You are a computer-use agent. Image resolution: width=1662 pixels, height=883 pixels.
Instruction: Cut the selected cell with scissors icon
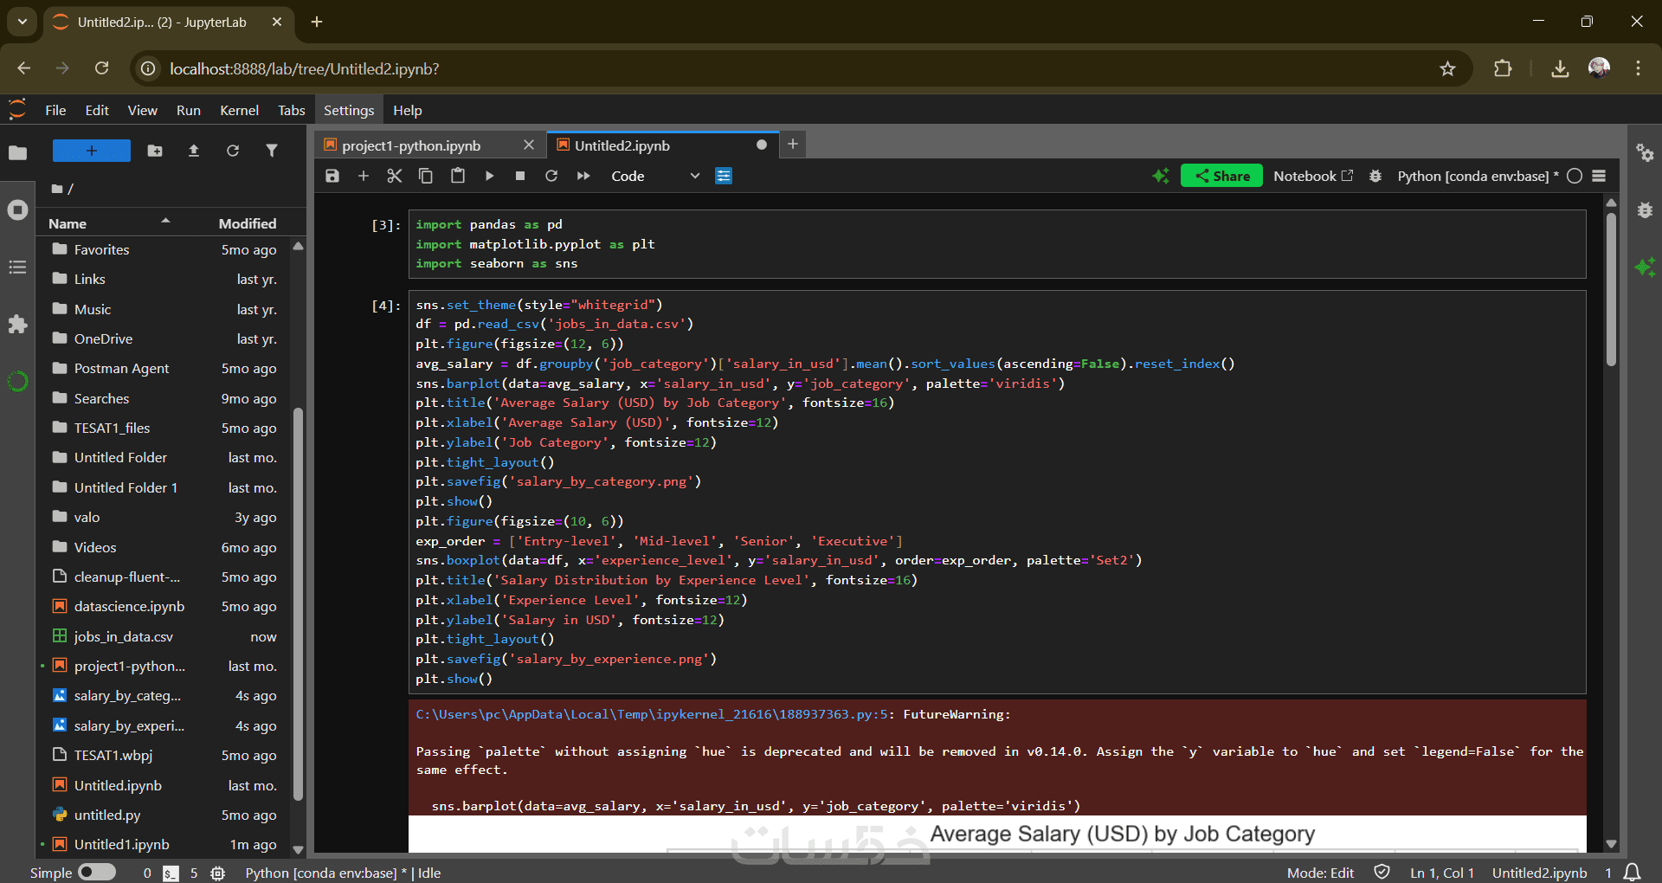(395, 176)
